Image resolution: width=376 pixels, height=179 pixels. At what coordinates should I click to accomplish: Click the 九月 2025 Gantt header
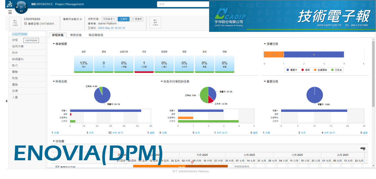point(342,155)
